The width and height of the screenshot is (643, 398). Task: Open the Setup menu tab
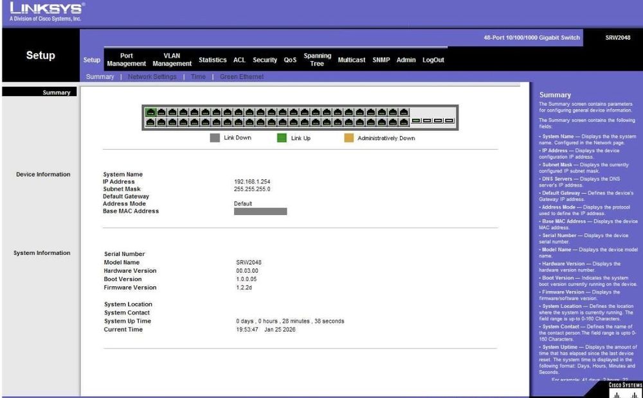pyautogui.click(x=92, y=60)
